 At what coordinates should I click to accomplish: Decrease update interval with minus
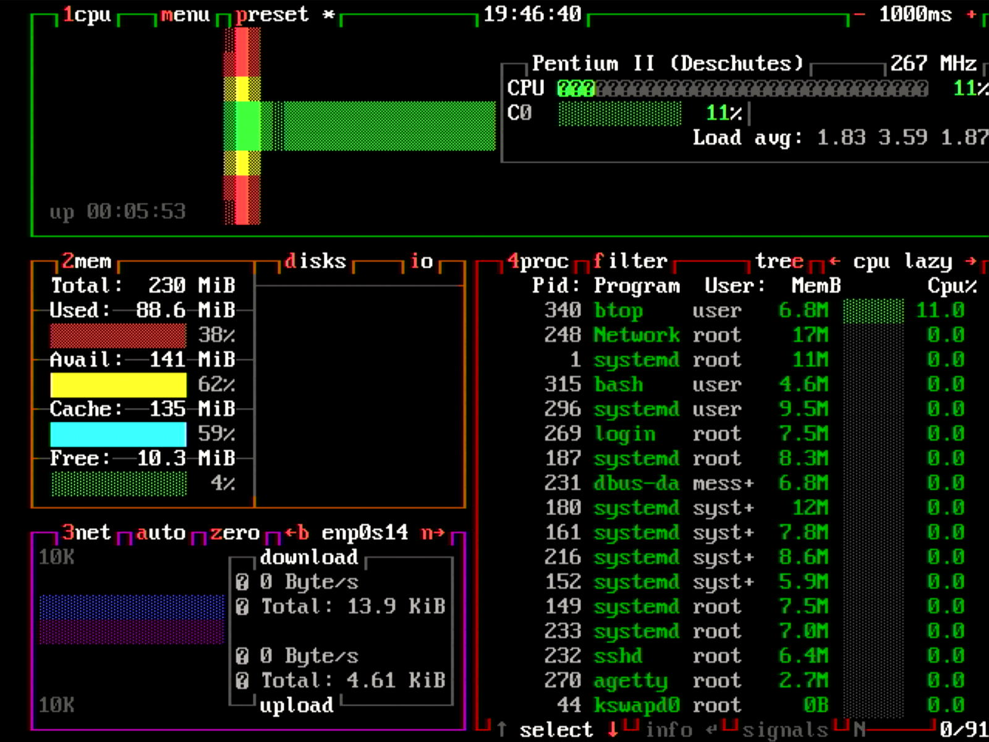coord(860,14)
